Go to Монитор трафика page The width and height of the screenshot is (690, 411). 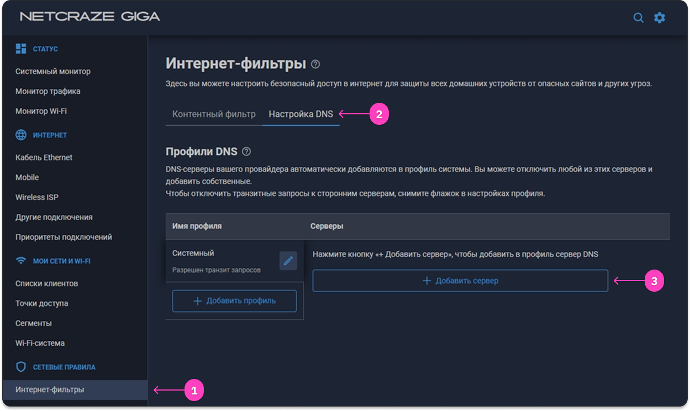[48, 91]
